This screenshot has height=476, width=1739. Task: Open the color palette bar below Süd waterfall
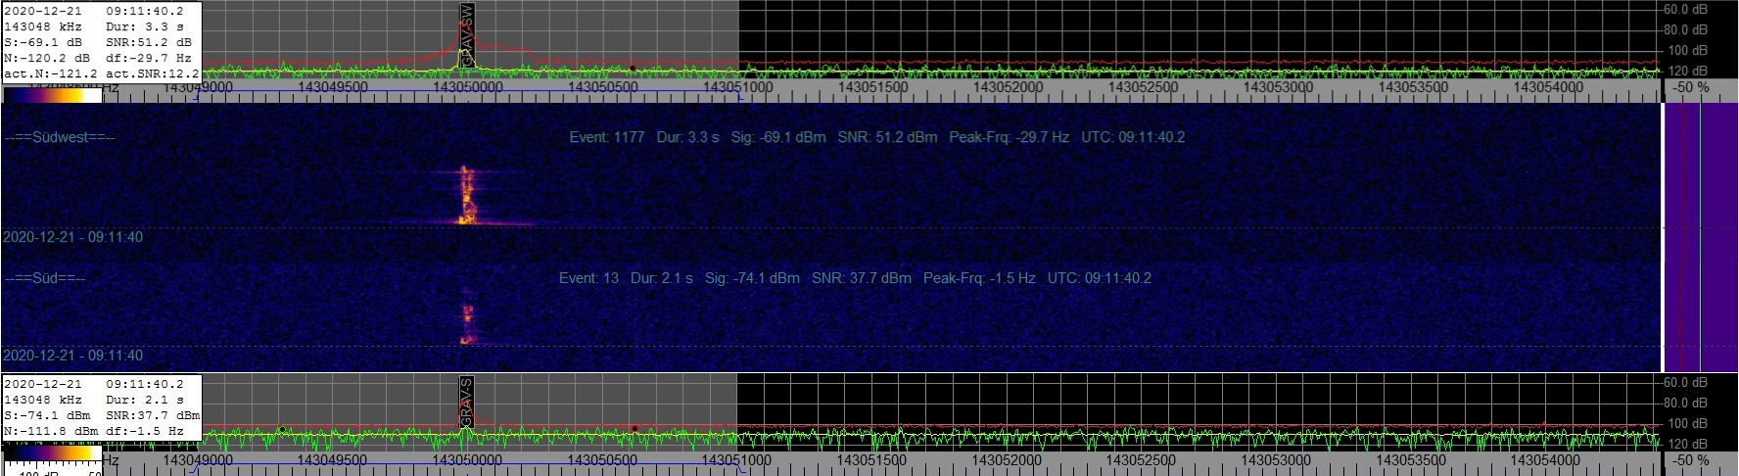tap(53, 454)
